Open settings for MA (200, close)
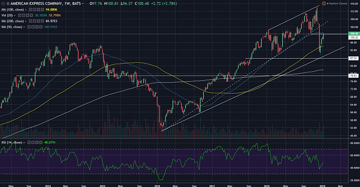Screen dimensions: 360x187 click(x=34, y=21)
